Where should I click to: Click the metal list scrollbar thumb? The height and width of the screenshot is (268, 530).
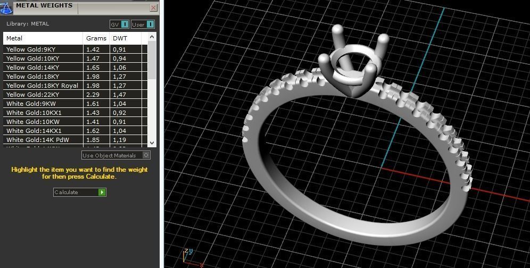pyautogui.click(x=152, y=60)
